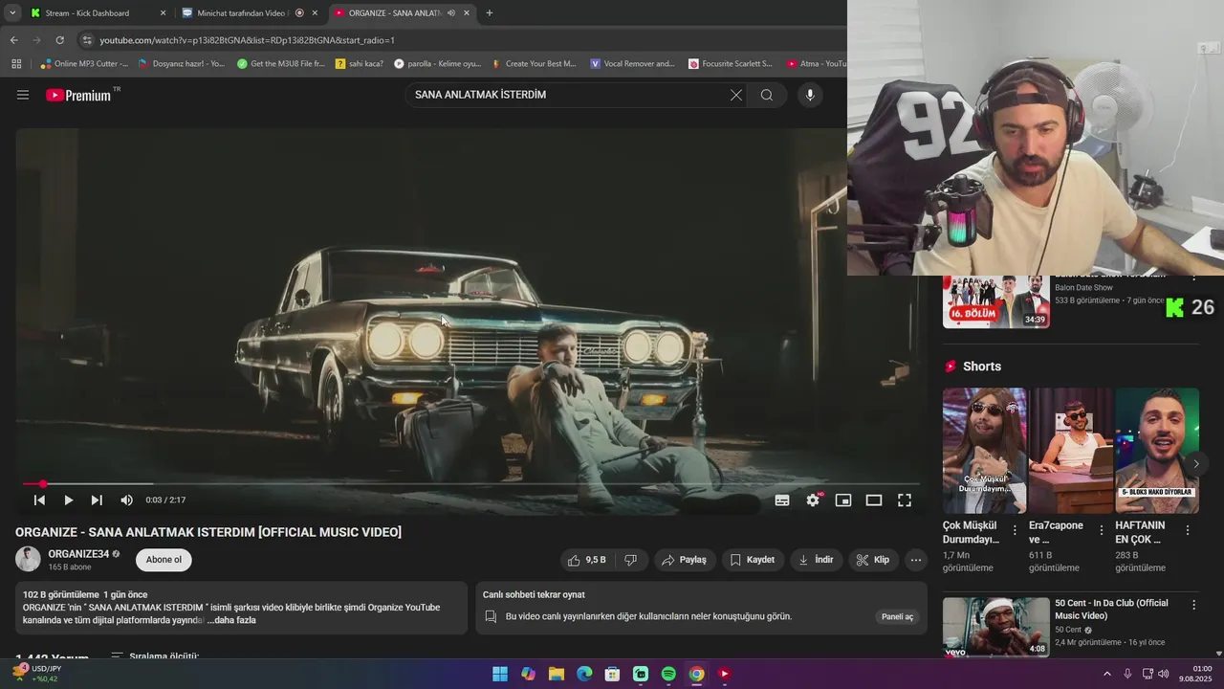Expand the tab search dropdown arrow
The height and width of the screenshot is (689, 1224).
click(11, 13)
